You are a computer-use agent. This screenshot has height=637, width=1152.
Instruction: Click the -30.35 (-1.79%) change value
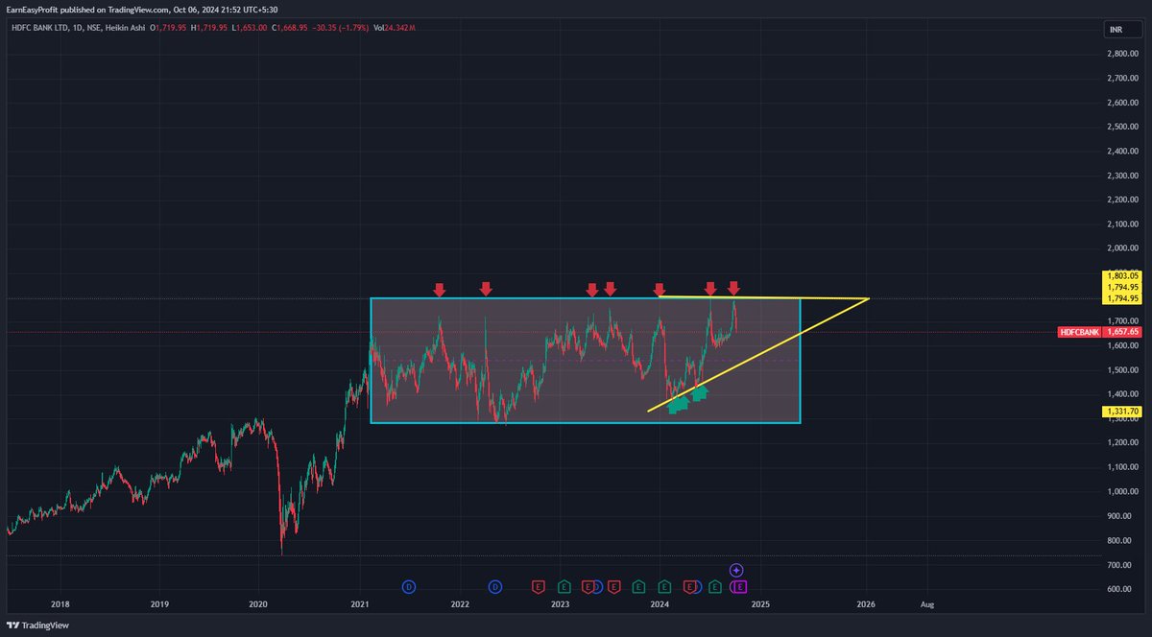[339, 28]
